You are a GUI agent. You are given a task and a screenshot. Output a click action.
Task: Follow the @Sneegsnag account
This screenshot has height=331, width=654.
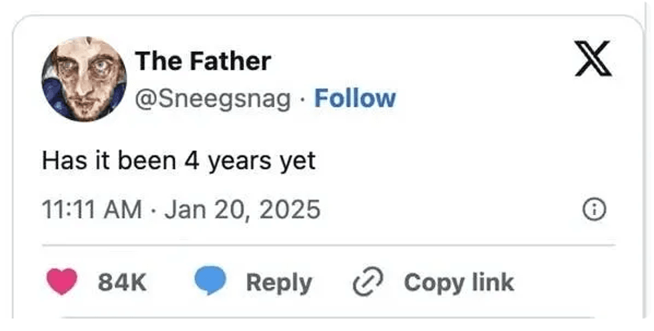(355, 99)
